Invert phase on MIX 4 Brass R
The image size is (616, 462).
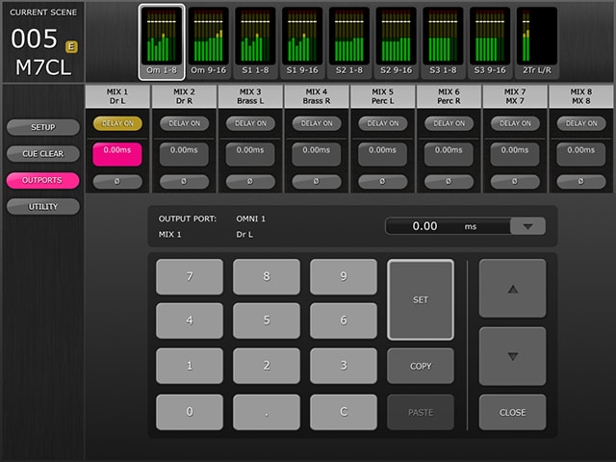[316, 181]
